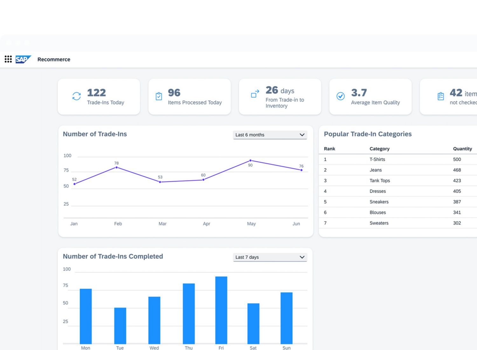This screenshot has height=350, width=477.
Task: Click the clipboard list icon on items not checked card
Action: (441, 96)
